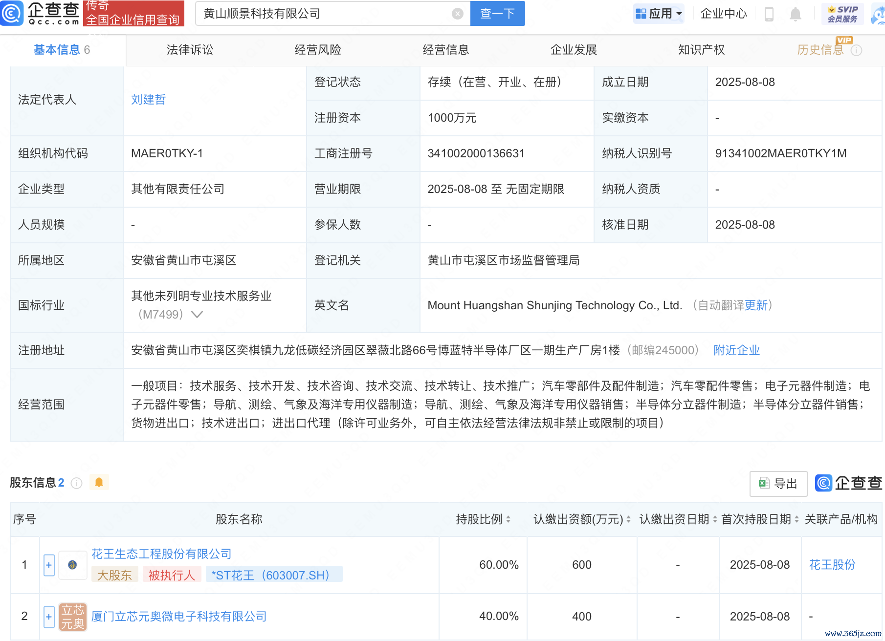885x641 pixels.
Task: Click the 查一下 search button
Action: click(497, 14)
